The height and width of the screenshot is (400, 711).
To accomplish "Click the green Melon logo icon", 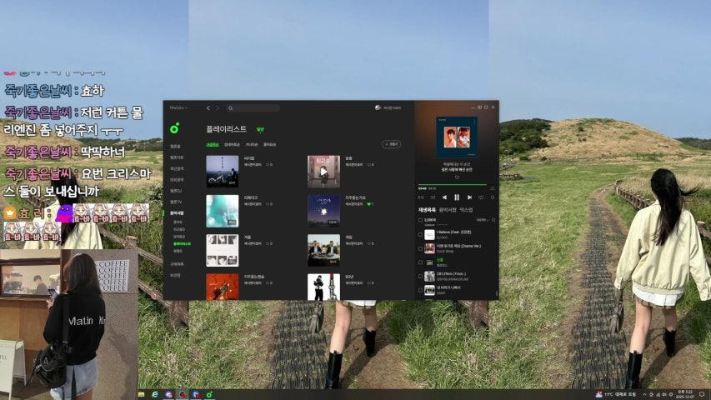I will click(174, 128).
